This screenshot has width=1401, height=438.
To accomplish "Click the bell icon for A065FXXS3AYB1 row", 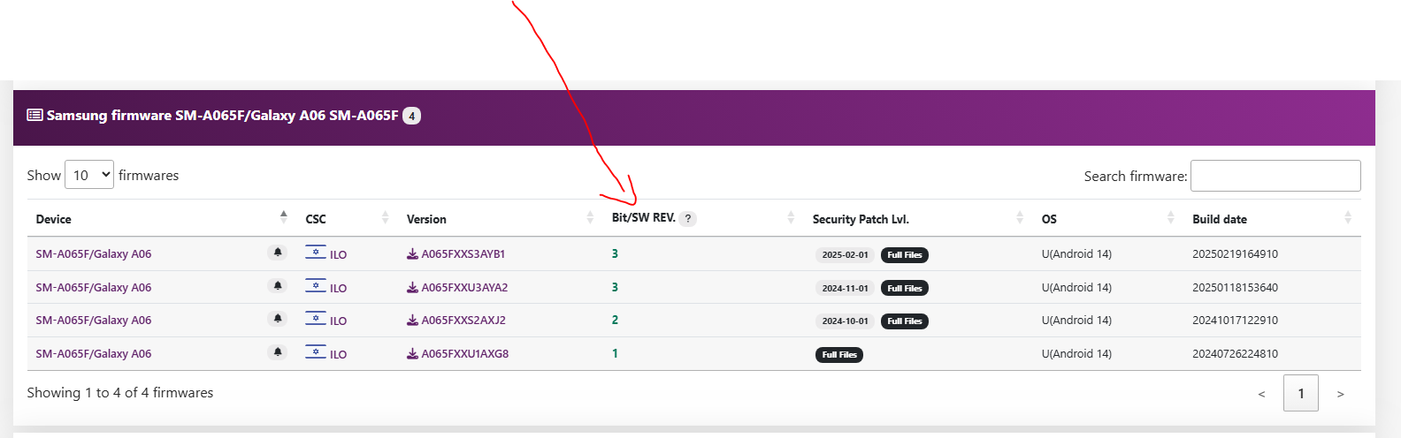I will coord(278,253).
